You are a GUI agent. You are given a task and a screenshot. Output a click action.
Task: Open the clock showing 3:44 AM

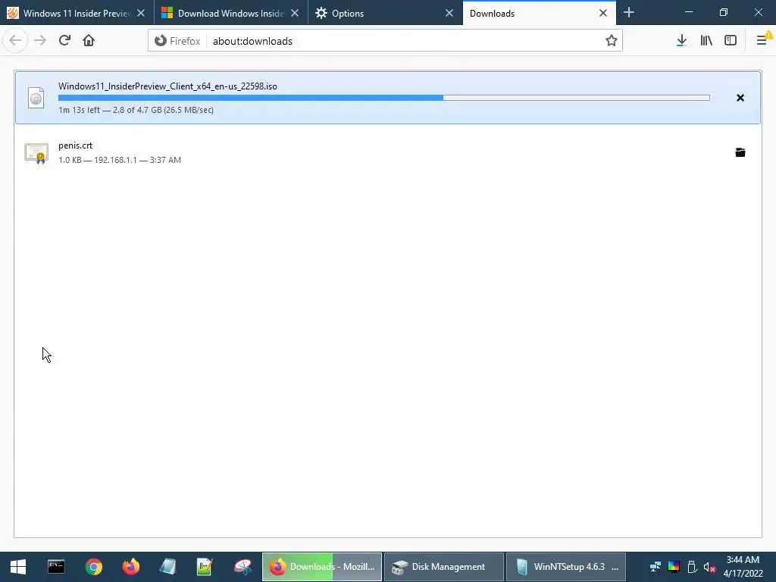coord(743,567)
